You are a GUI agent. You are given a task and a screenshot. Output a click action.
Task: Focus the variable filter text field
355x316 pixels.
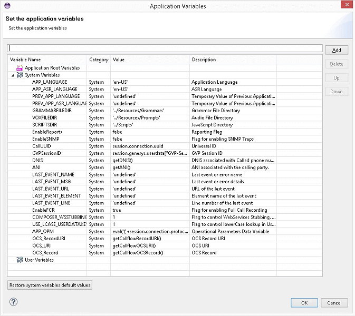[165, 48]
